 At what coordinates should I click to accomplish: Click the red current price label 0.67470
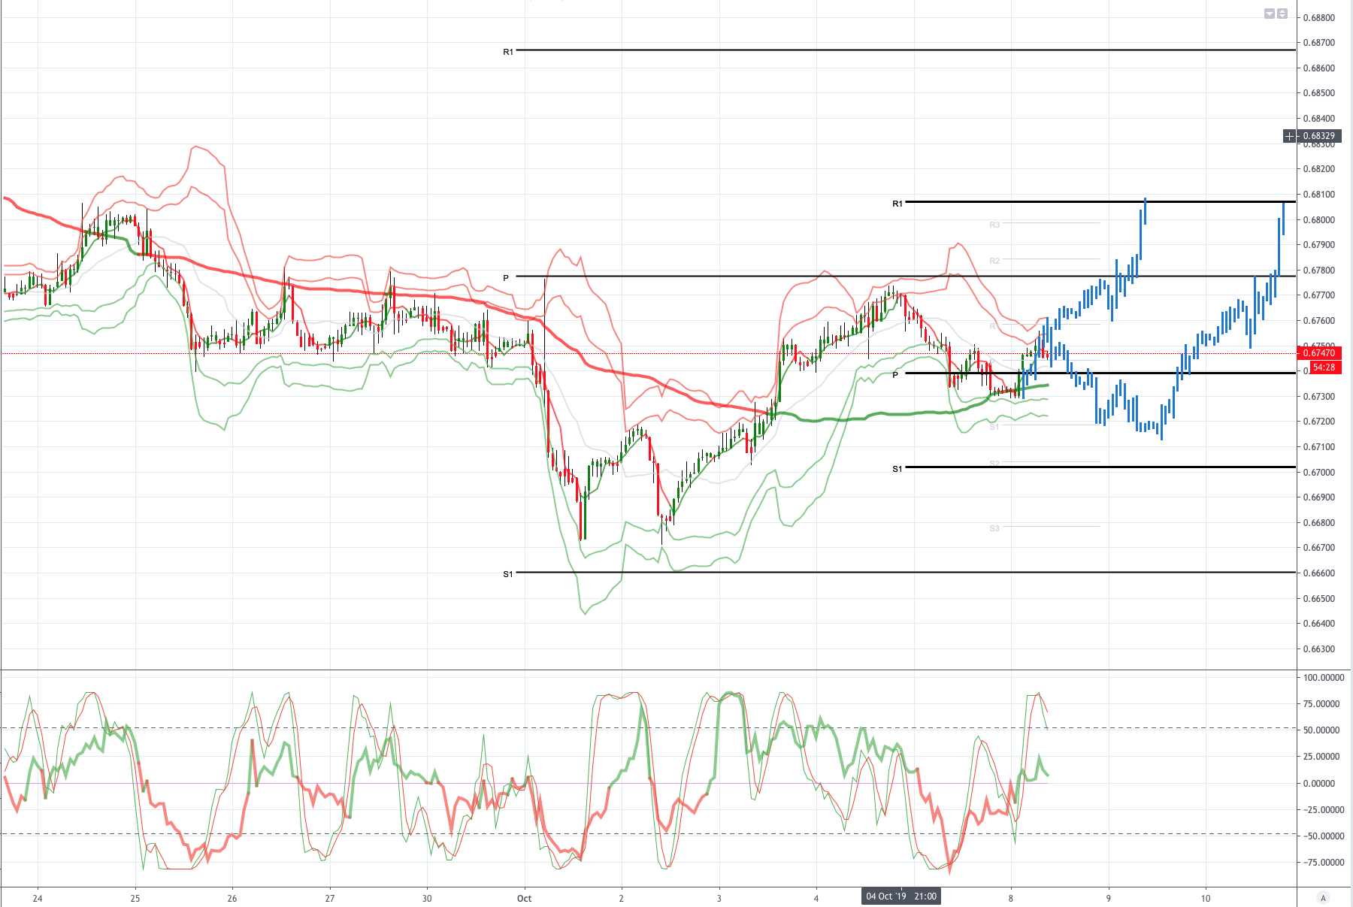(x=1319, y=353)
